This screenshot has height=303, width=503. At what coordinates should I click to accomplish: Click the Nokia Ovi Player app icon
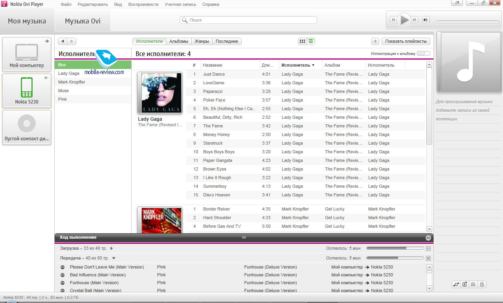pos(5,4)
